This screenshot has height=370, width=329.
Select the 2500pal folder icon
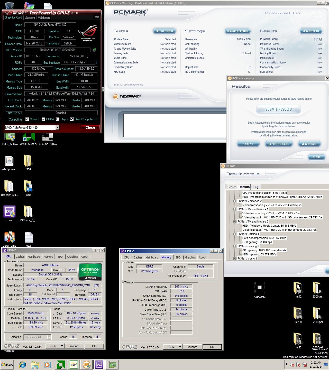[318, 315]
